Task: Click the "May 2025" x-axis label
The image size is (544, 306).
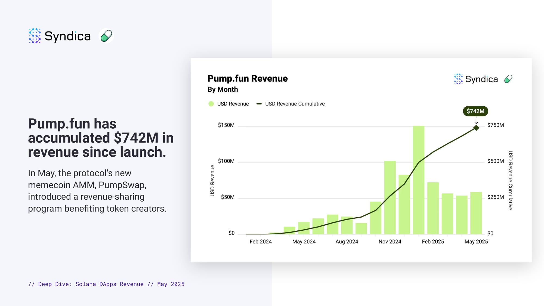Action: coord(476,242)
